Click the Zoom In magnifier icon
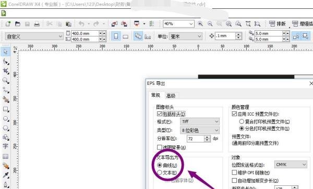 click(200, 24)
